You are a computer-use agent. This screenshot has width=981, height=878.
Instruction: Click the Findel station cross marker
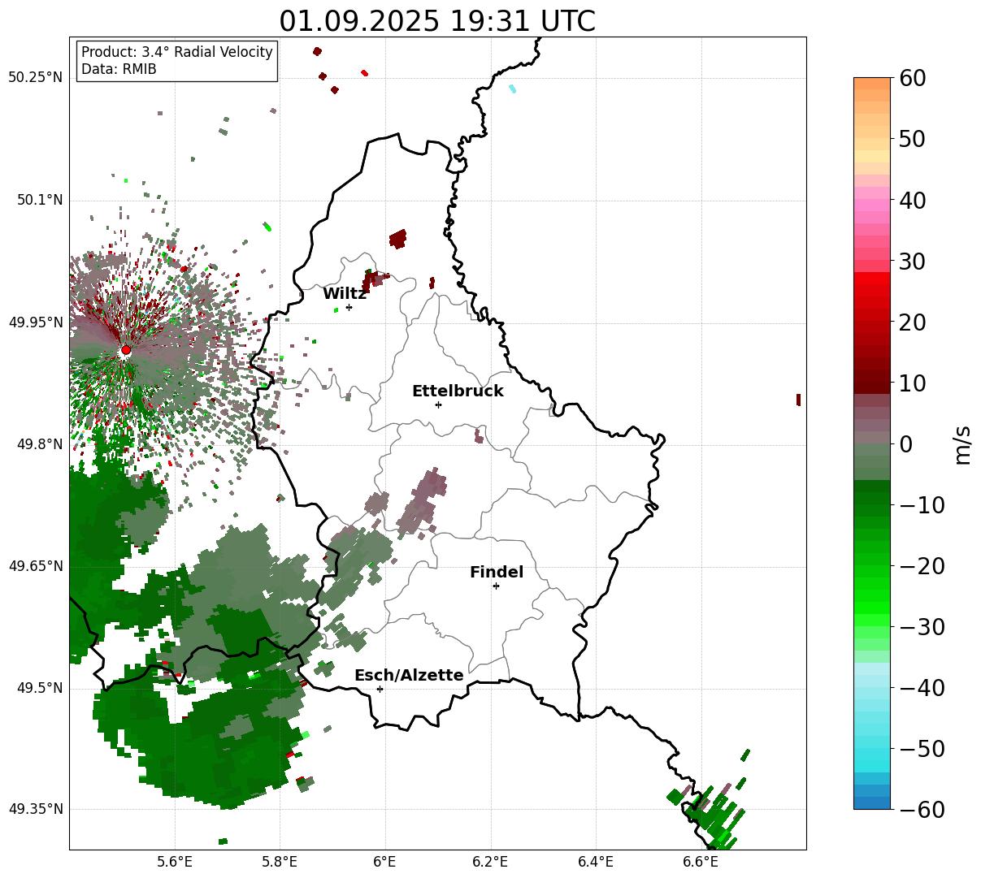click(496, 586)
